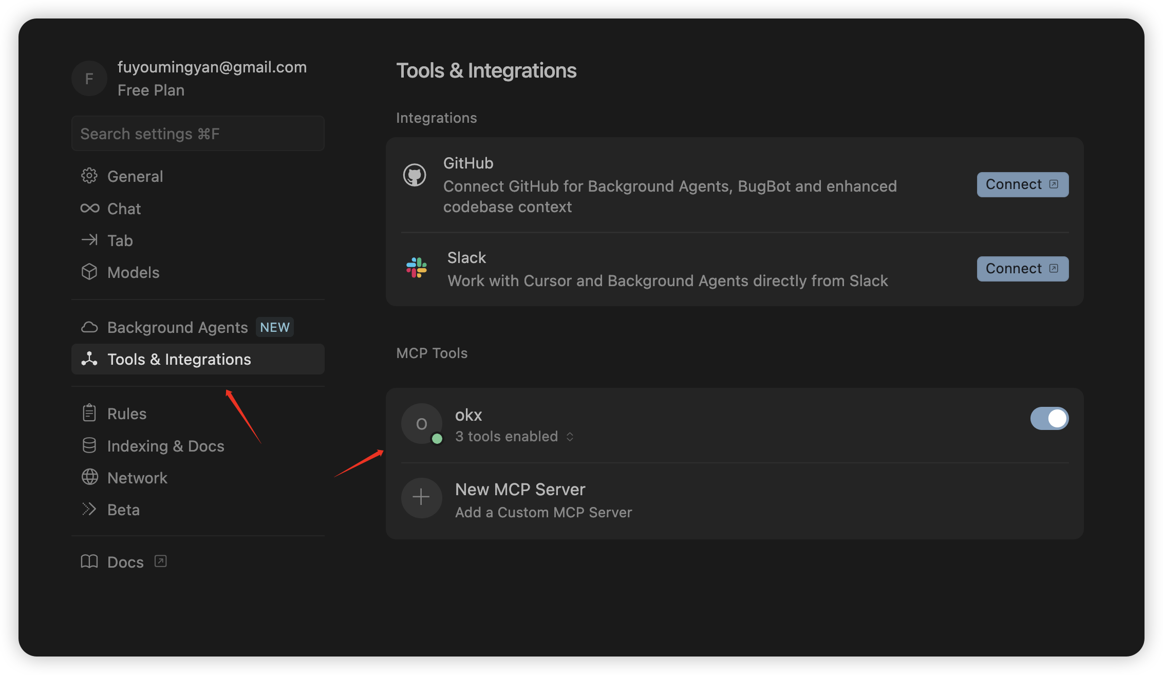Click the Tab arrow icon
The height and width of the screenshot is (675, 1163).
(x=89, y=240)
